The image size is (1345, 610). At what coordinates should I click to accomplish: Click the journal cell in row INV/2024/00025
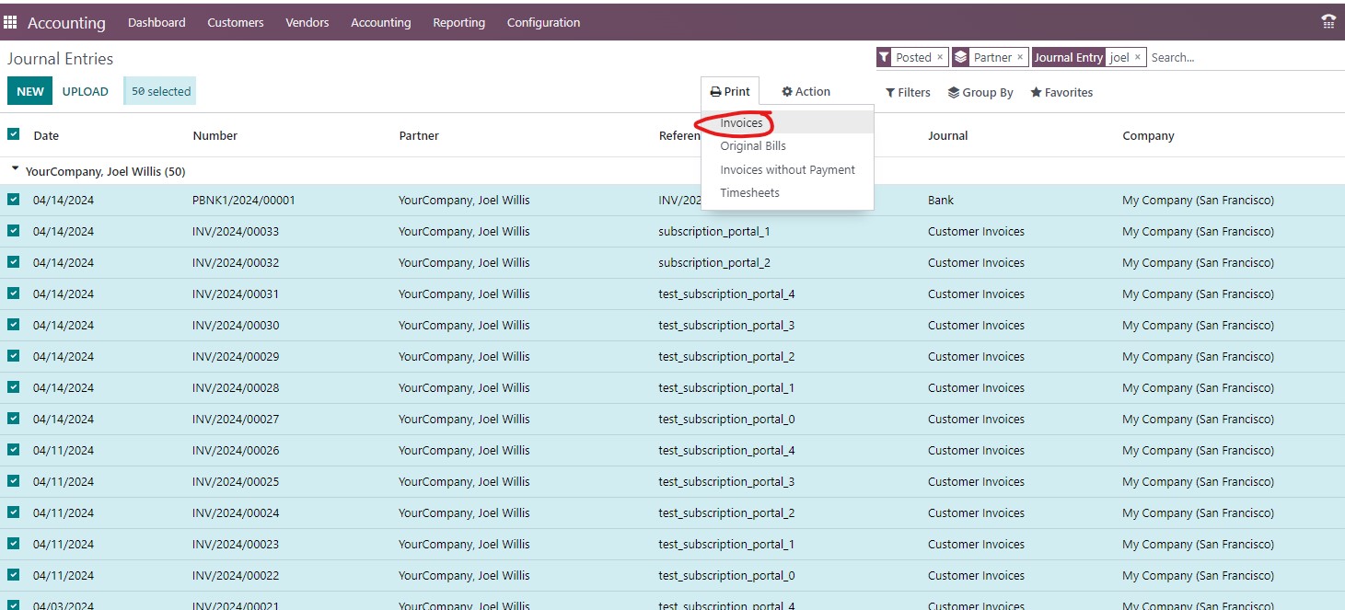point(976,481)
